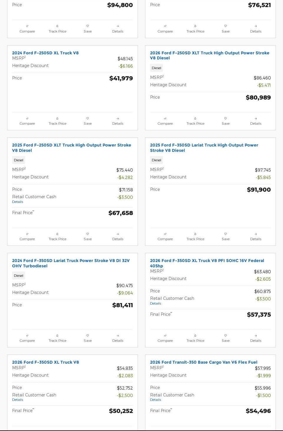This screenshot has height=431, width=283.
Task: Click Compare icon for 2024 F-250SD XL Truck
Action: pyautogui.click(x=27, y=119)
